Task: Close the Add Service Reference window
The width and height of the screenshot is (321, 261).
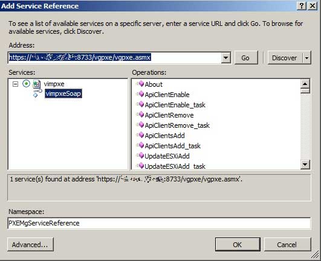Action: coord(313,5)
